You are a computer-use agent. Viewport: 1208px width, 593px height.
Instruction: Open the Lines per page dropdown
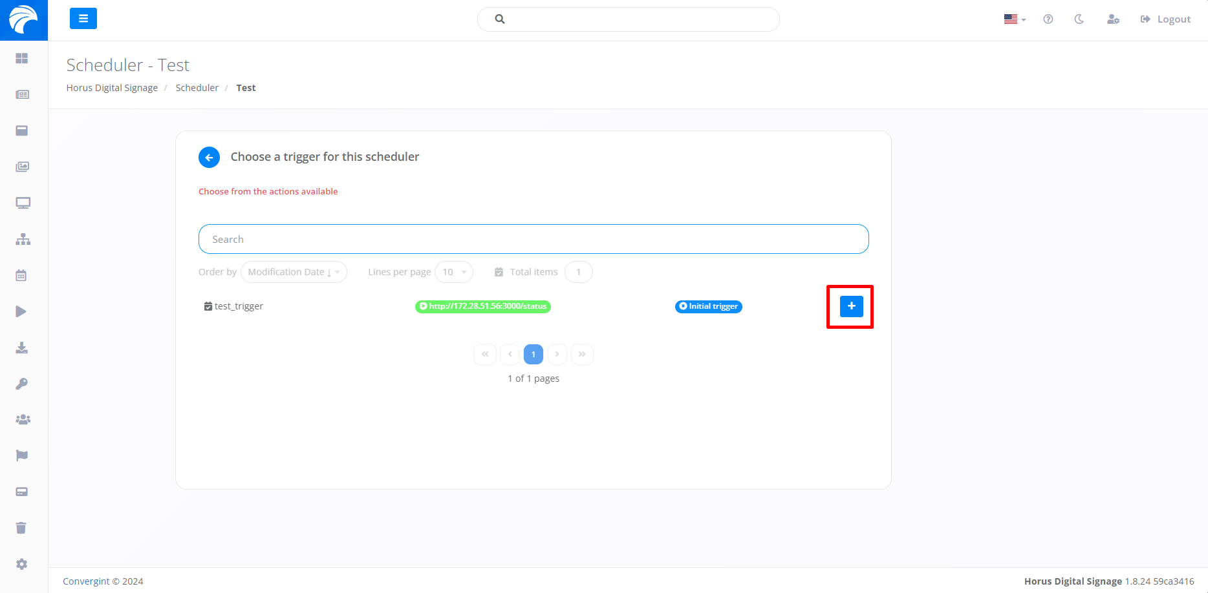454,272
